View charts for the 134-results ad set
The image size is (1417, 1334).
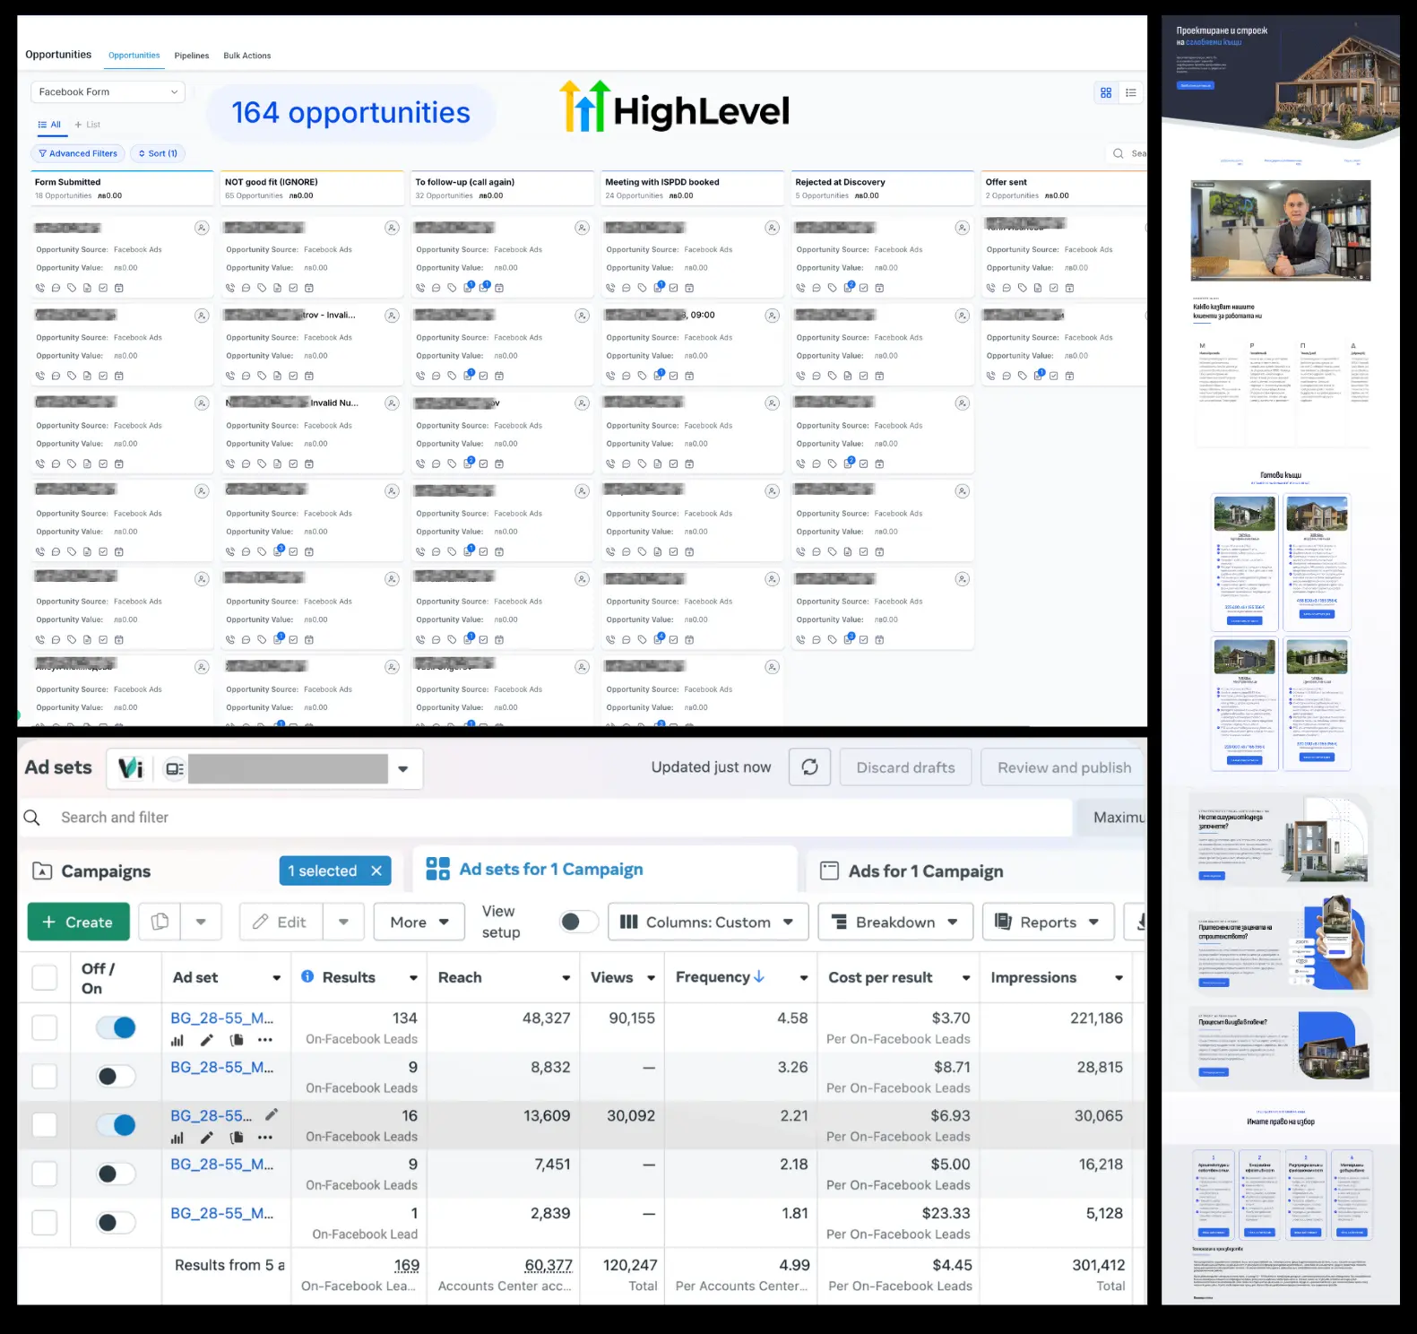pyautogui.click(x=177, y=1040)
